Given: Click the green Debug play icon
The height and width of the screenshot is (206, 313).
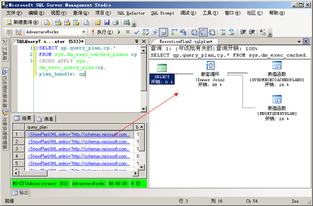Looking at the screenshot, I should [119, 32].
